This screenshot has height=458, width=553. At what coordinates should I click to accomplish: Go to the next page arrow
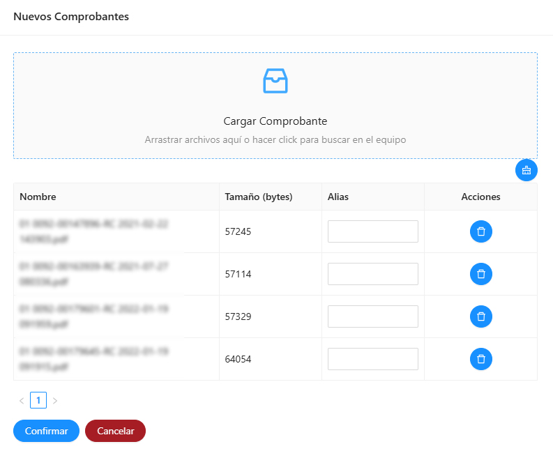tap(55, 401)
